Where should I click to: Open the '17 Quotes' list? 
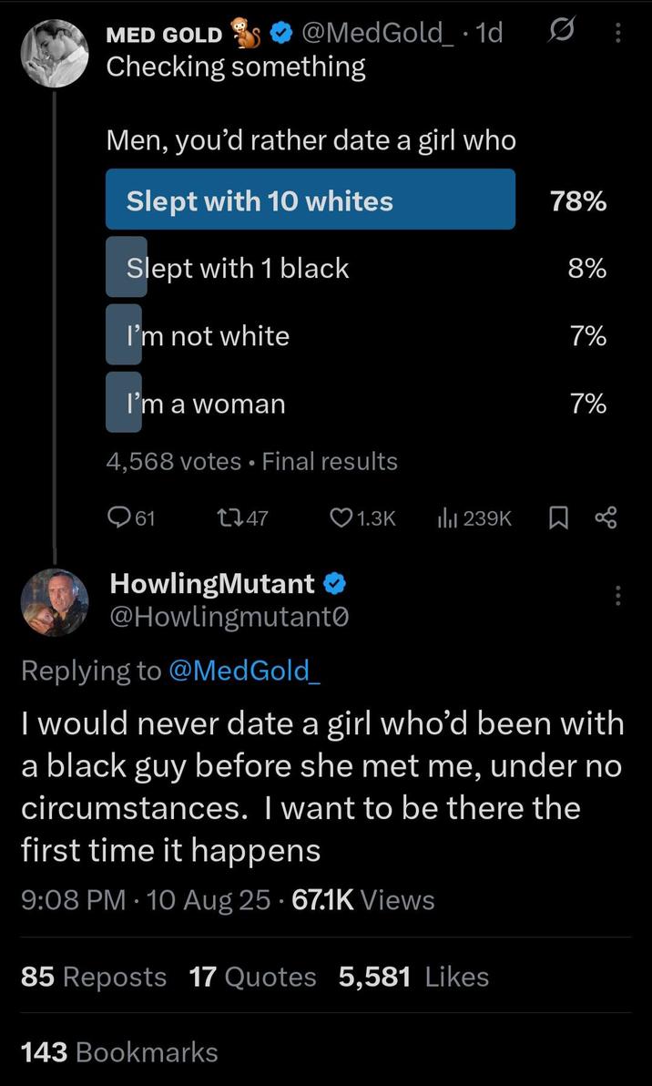point(251,976)
